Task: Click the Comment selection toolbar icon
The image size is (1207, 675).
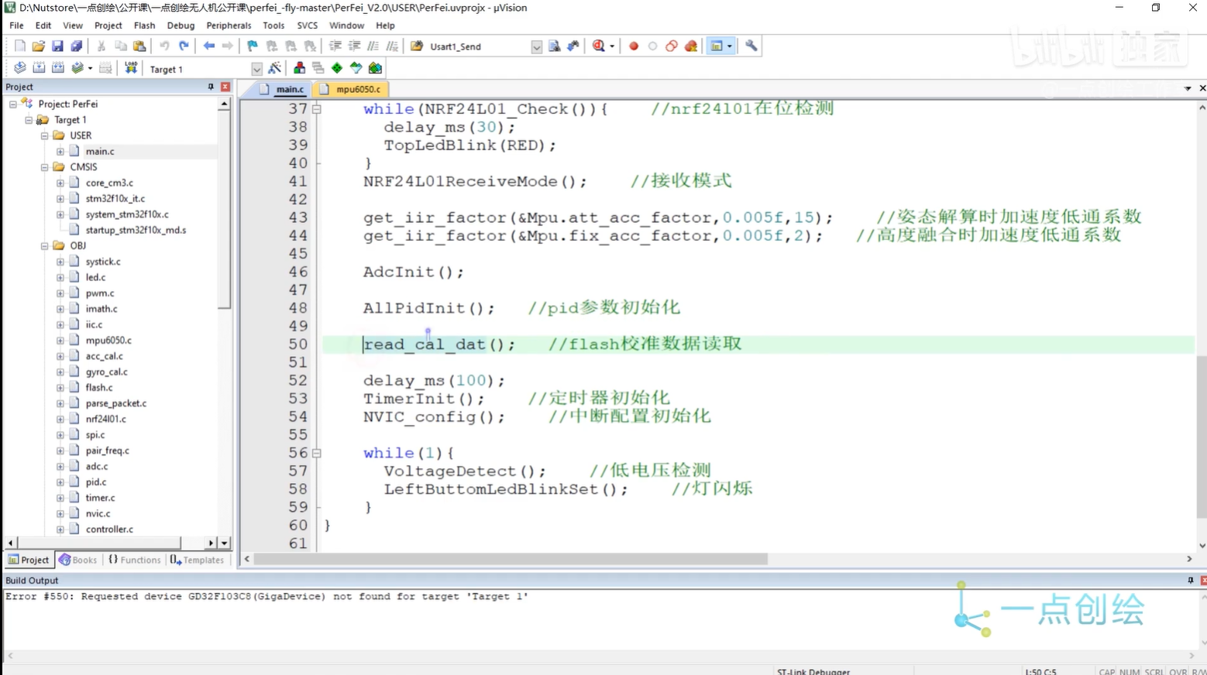Action: [373, 46]
